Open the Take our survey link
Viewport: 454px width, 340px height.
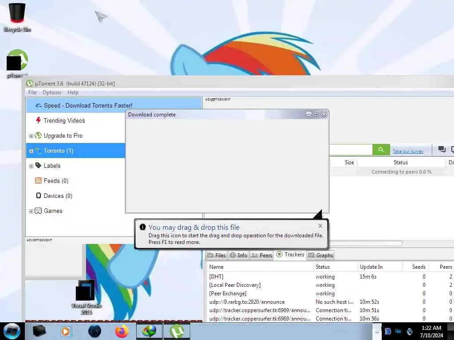pos(408,151)
